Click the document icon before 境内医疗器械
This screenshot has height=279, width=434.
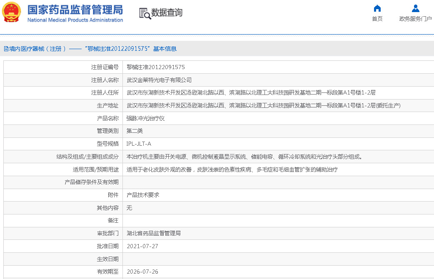point(6,49)
